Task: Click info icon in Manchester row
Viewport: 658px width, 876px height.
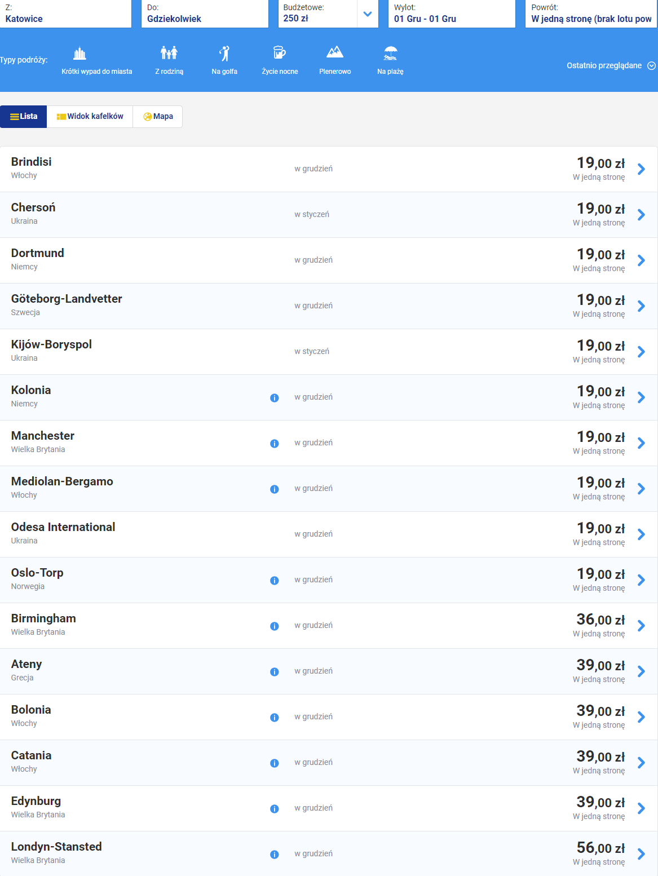Action: coord(275,444)
